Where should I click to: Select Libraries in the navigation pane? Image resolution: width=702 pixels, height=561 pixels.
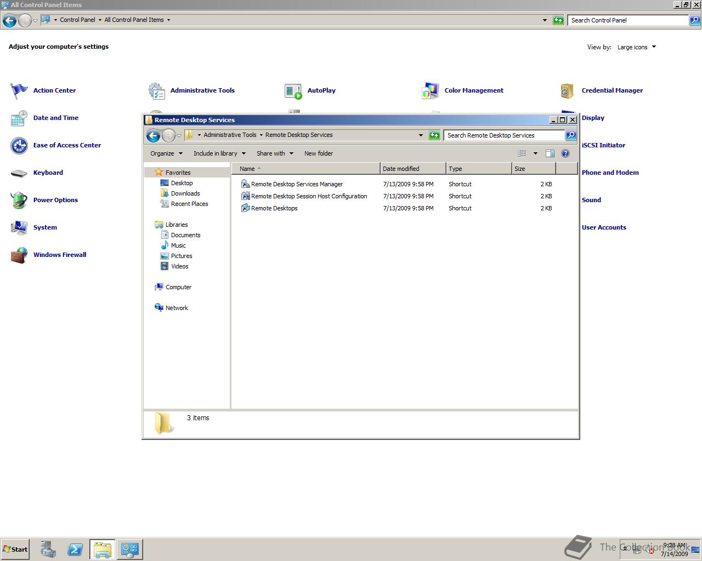tap(177, 225)
